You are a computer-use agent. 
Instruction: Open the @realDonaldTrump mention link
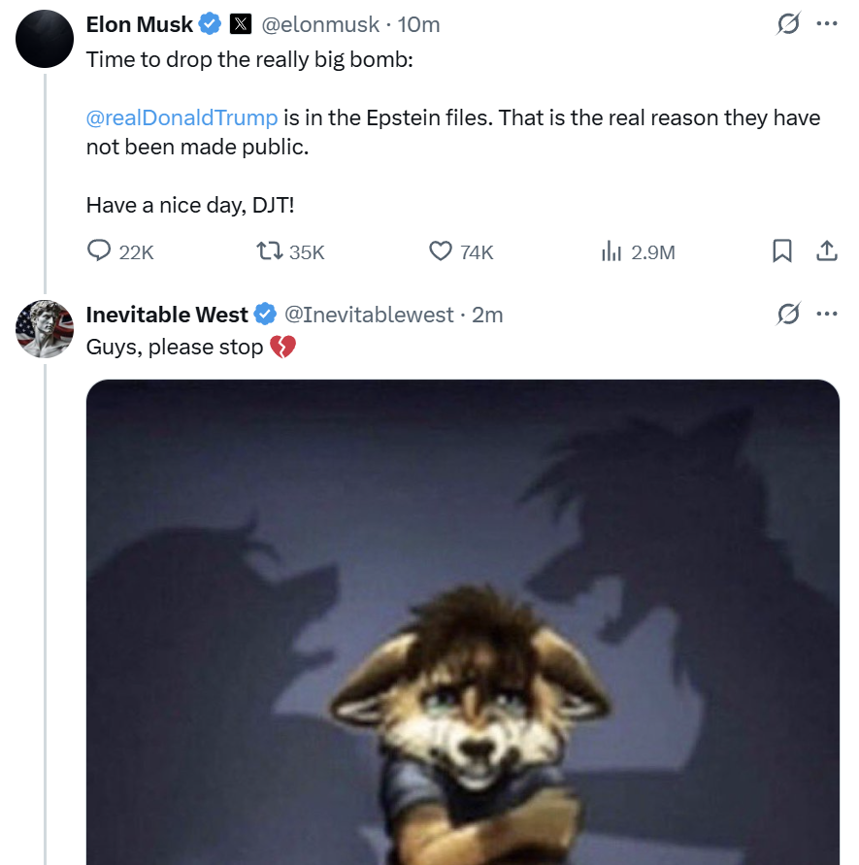[x=182, y=118]
